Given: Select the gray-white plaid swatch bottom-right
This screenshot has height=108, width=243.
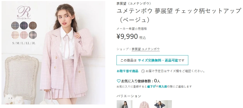Looking at the screenshot, I should (x=33, y=35).
